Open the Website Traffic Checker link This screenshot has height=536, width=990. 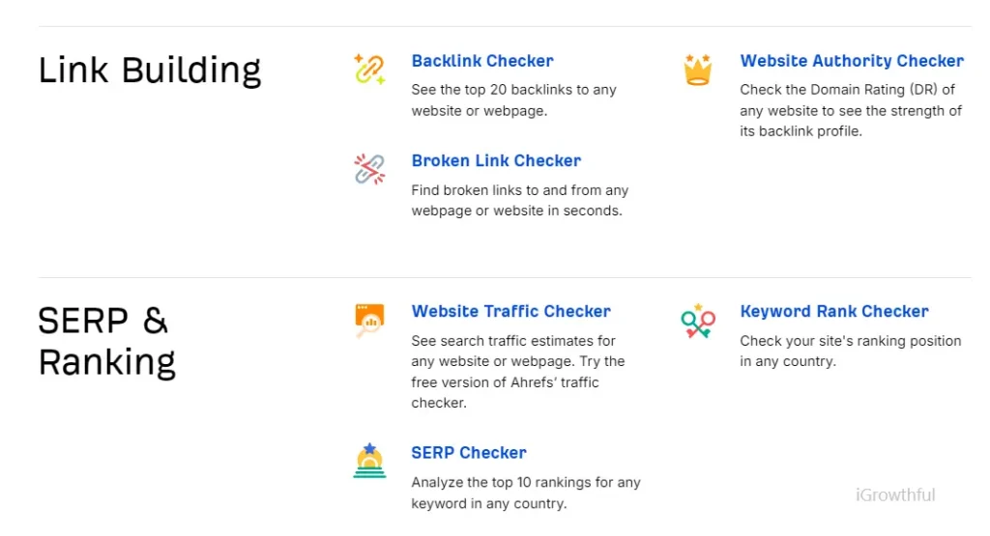(x=510, y=312)
